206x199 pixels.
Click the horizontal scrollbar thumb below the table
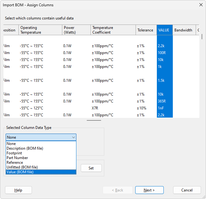click(x=94, y=120)
